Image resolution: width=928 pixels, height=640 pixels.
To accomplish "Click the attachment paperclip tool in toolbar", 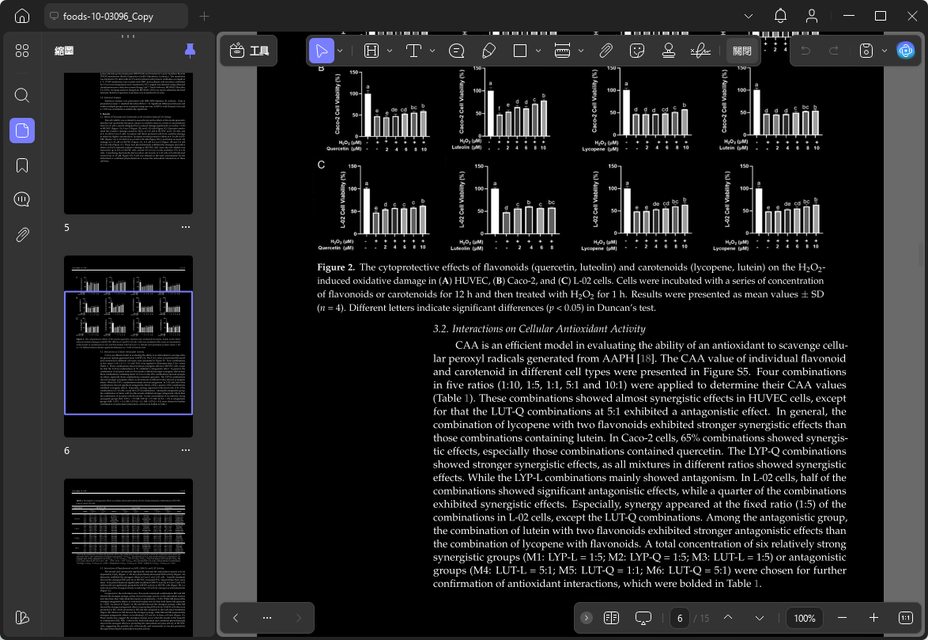I will click(x=605, y=51).
